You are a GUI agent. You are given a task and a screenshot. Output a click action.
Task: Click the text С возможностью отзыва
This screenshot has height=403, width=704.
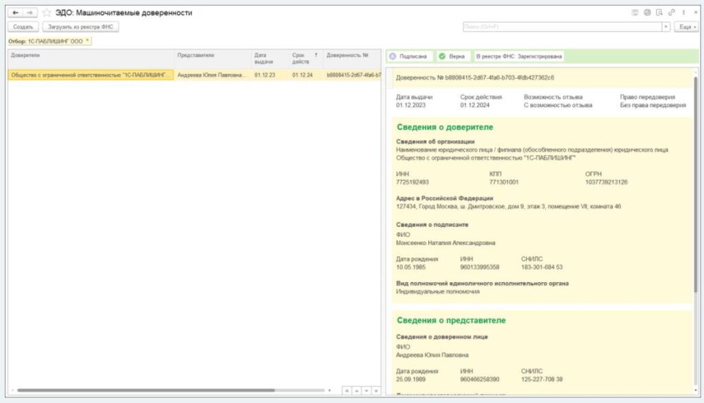pyautogui.click(x=558, y=105)
